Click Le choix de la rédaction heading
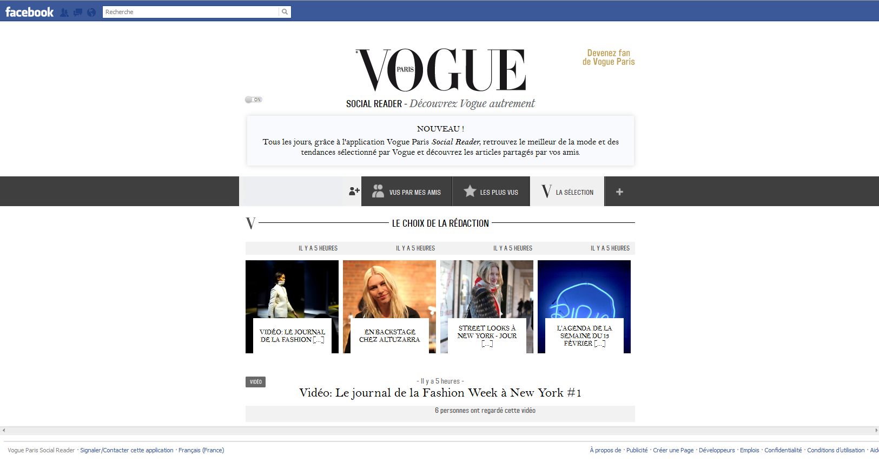This screenshot has width=879, height=468. coord(440,223)
